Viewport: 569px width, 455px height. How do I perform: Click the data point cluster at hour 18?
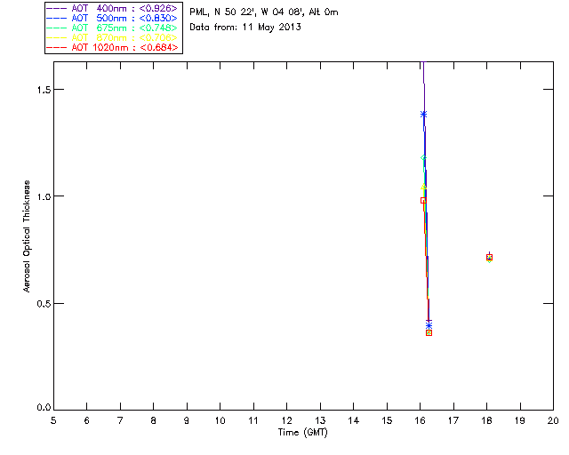click(489, 258)
